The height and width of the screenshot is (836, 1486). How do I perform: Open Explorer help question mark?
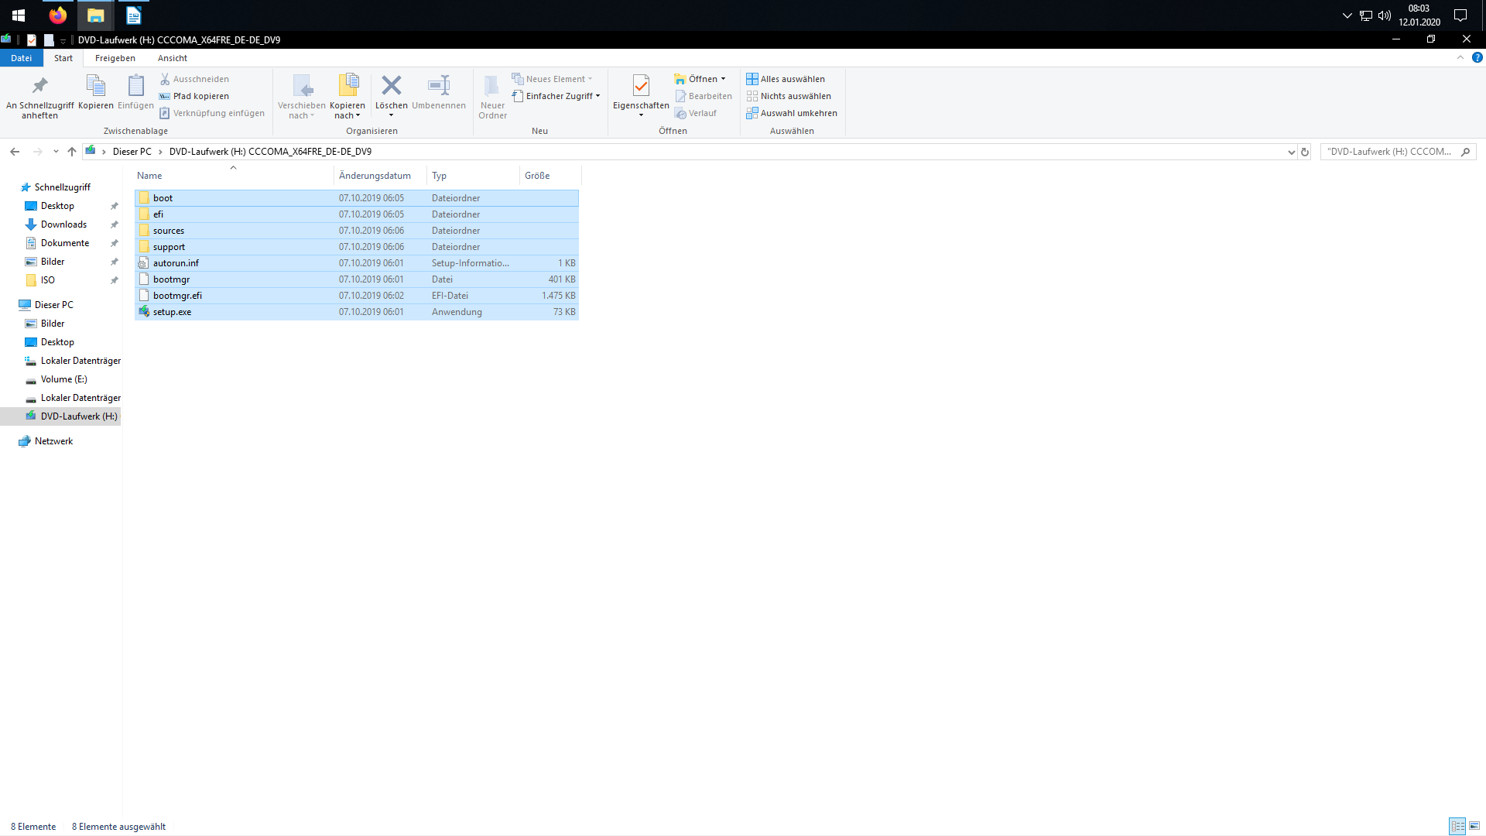click(x=1477, y=57)
